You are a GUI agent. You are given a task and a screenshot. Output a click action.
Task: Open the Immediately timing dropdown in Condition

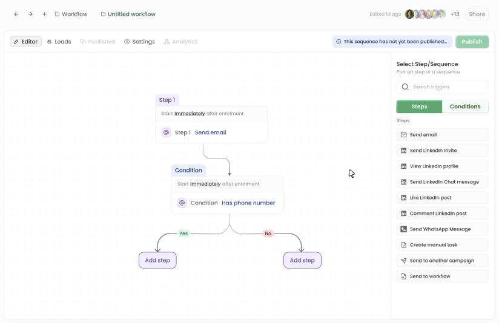point(205,184)
